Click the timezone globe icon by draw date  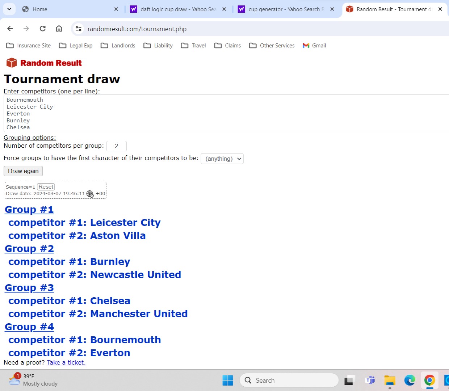[90, 194]
